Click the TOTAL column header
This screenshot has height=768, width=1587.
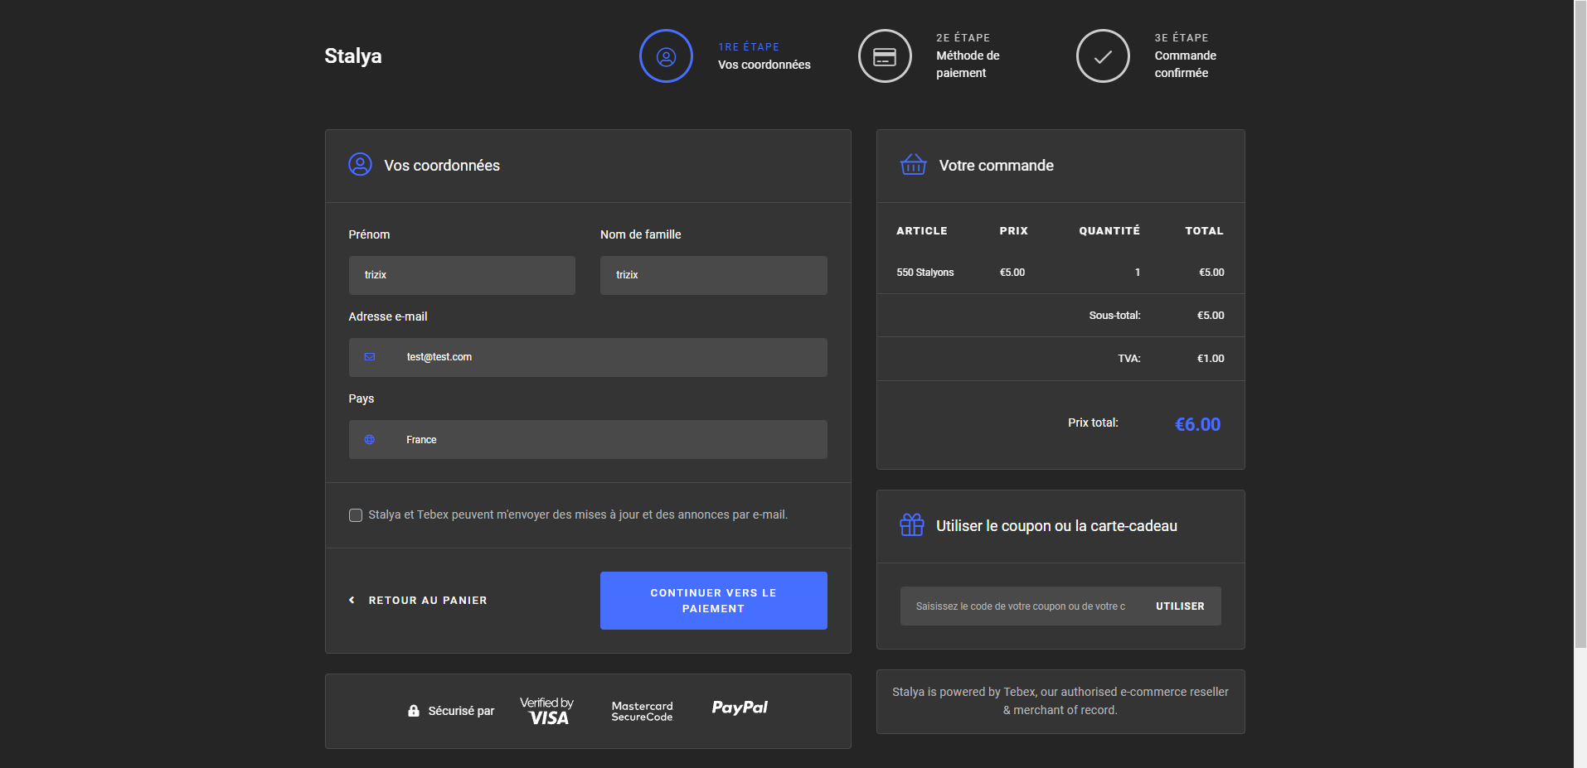(1205, 231)
